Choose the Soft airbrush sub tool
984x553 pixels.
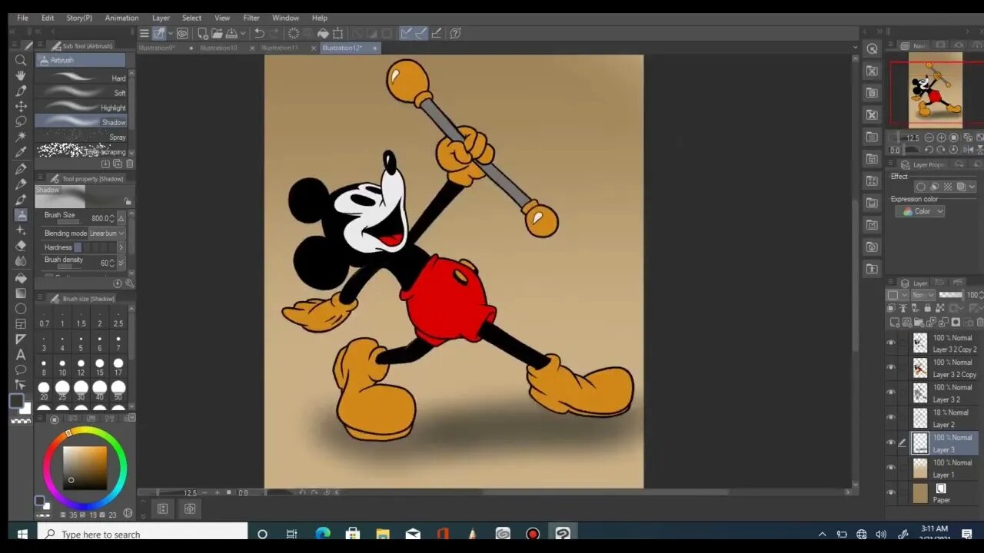point(81,93)
